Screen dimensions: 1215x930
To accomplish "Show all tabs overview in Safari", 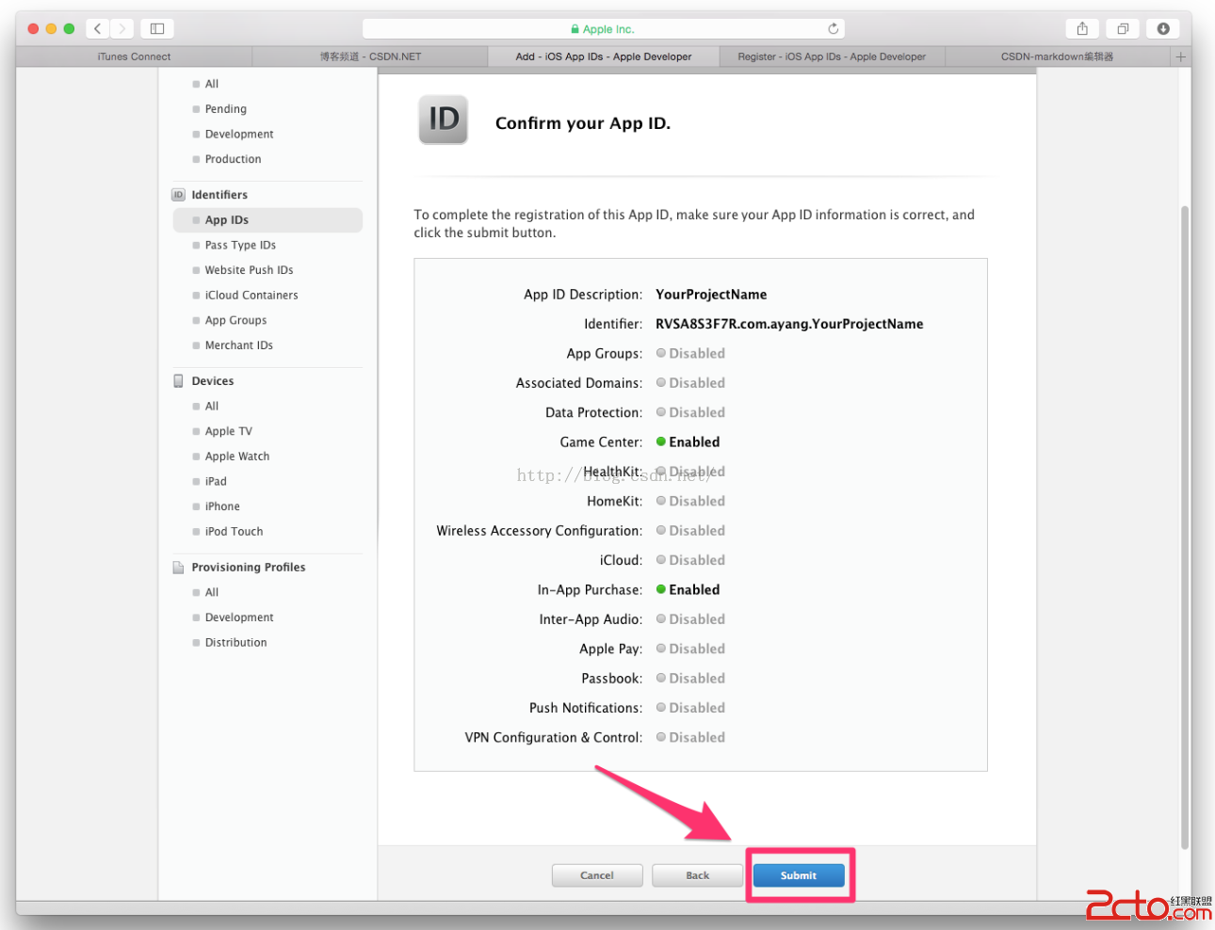I will coord(1123,29).
